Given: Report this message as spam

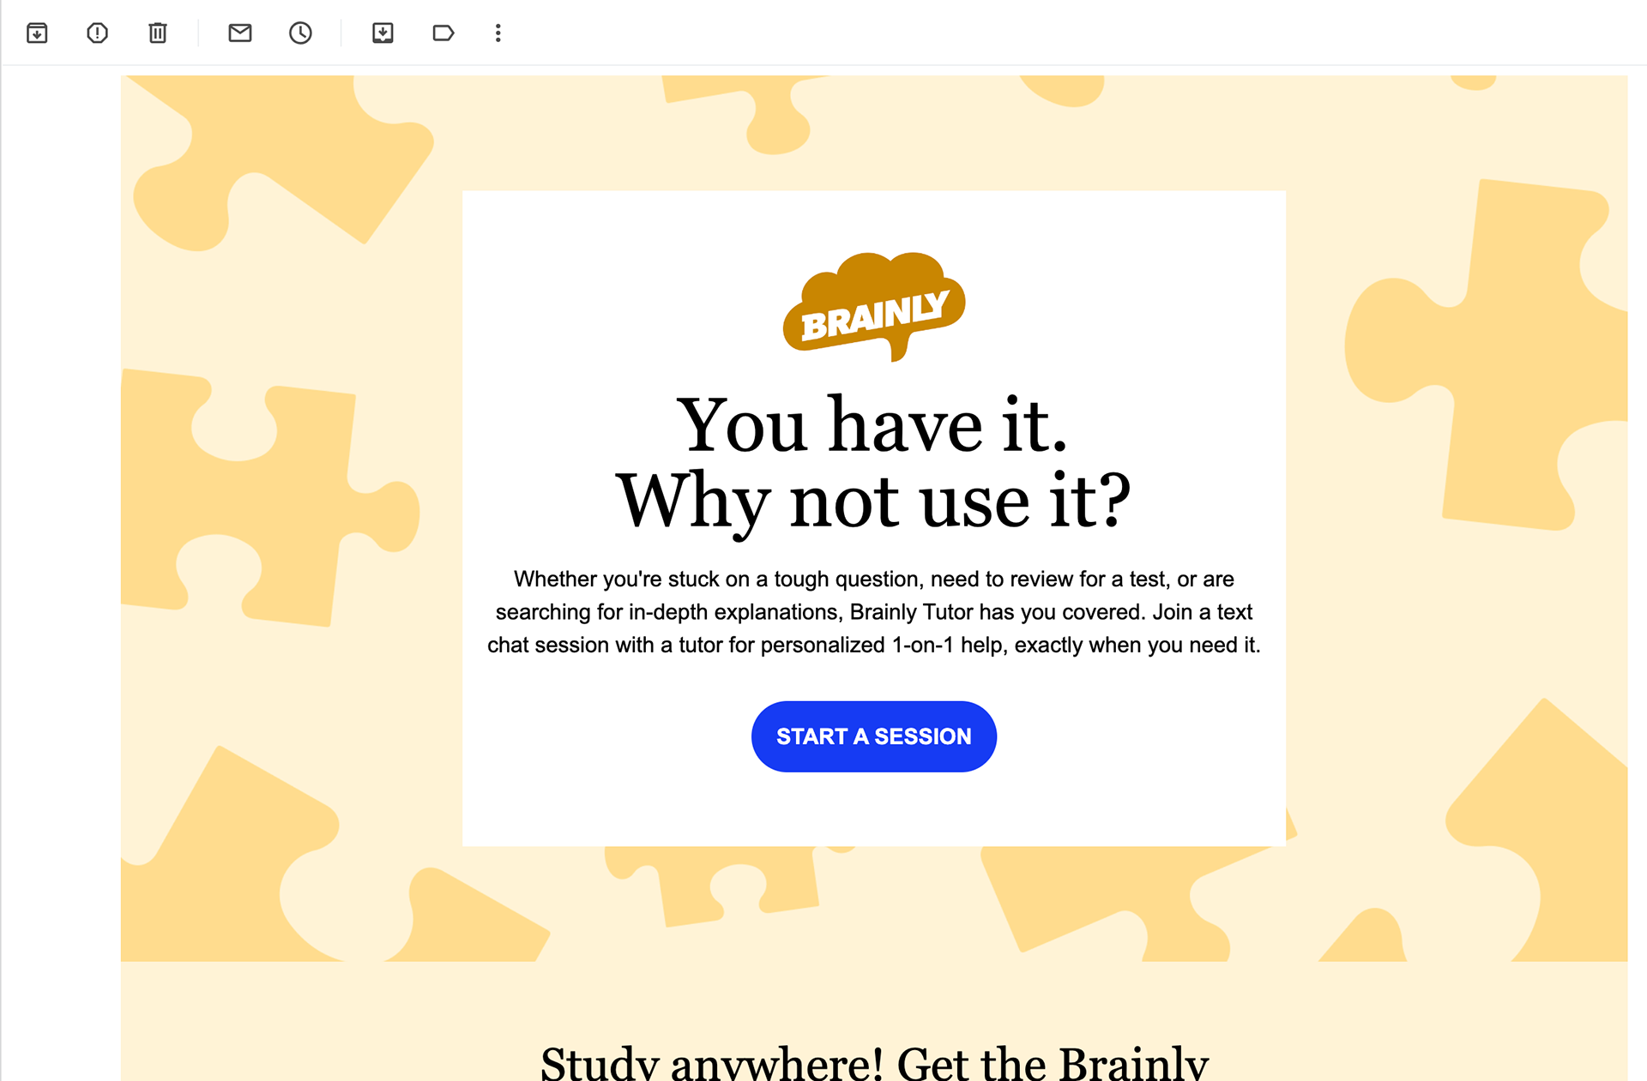Looking at the screenshot, I should pyautogui.click(x=97, y=33).
